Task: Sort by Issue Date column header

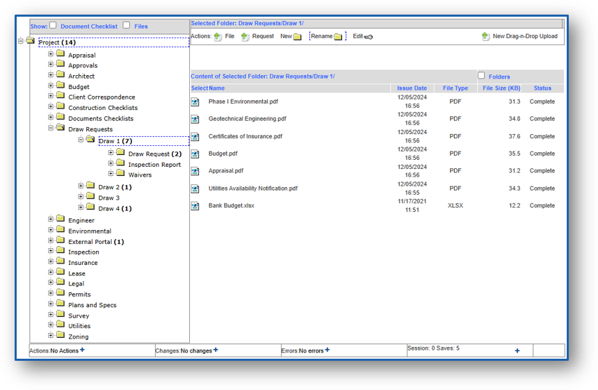Action: [412, 88]
